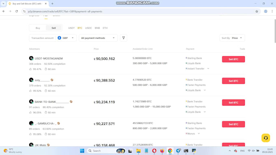Open the Chrome profile icon

pyautogui.click(x=265, y=11)
